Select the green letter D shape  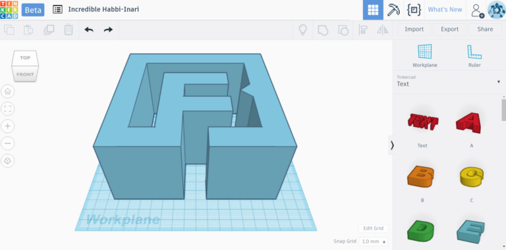421,230
